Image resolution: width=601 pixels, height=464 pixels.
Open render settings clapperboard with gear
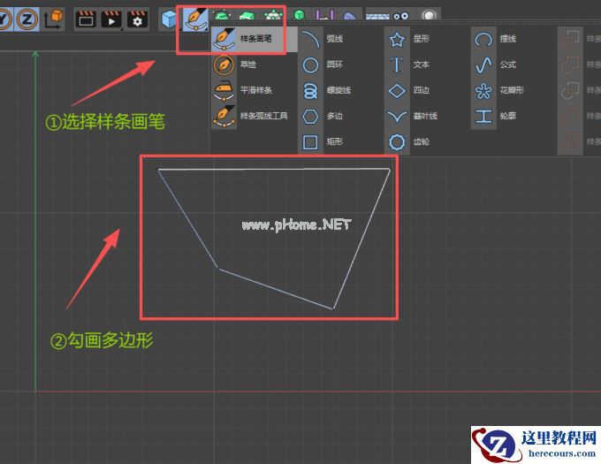click(x=137, y=19)
